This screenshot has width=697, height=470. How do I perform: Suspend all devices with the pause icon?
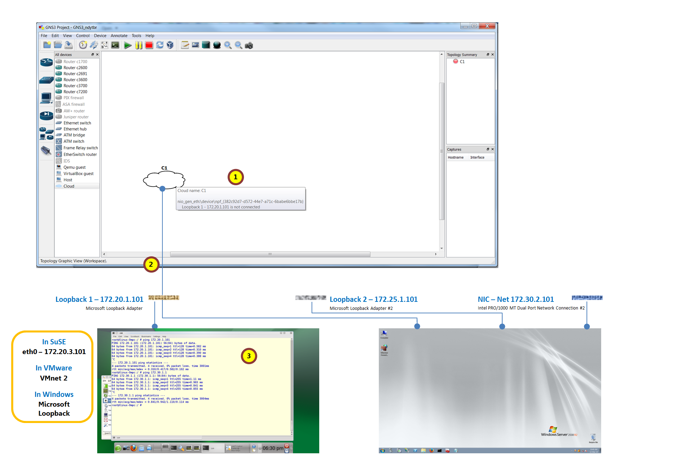[x=138, y=45]
